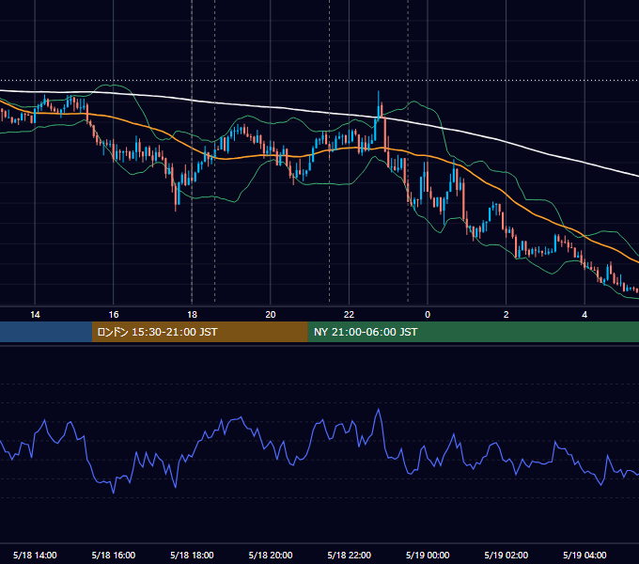Viewport: 639px width, 564px height.
Task: Click the hour 14 tick label
Action: click(35, 314)
